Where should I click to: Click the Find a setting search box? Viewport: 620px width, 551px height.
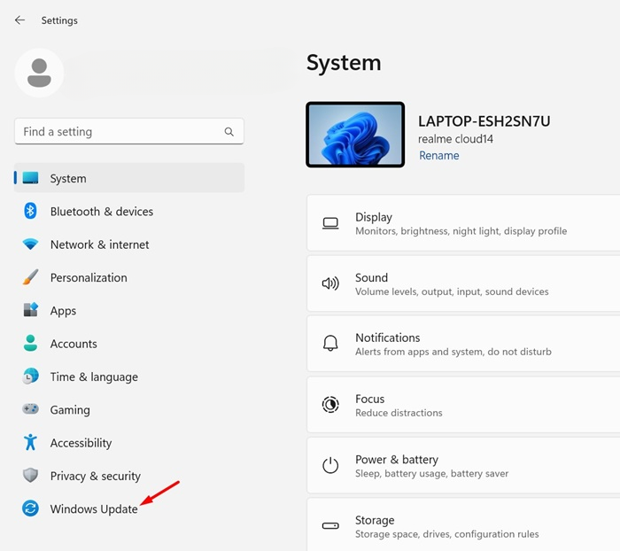[129, 131]
